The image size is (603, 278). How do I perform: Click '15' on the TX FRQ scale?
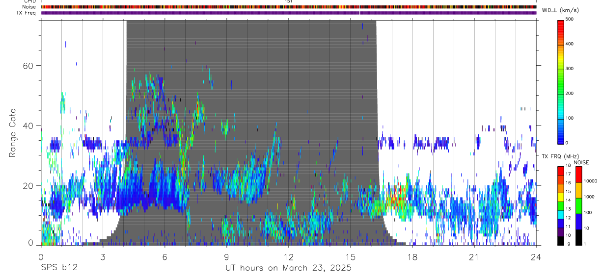point(568,192)
